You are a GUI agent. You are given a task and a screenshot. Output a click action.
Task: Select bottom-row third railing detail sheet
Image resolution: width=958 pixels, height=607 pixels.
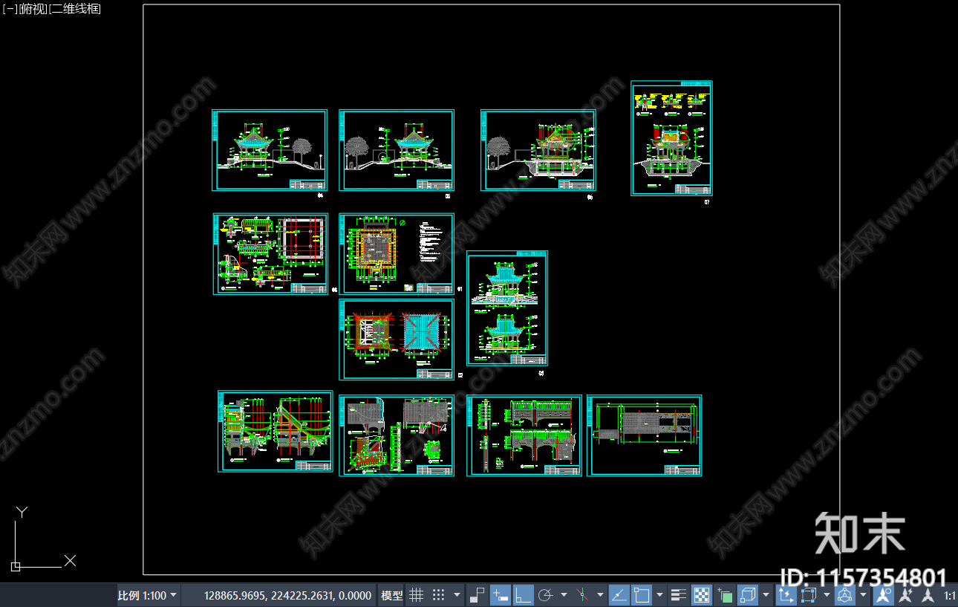tap(524, 435)
